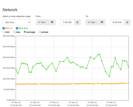
Task: Click the 'To:' label
Action: [87, 16]
